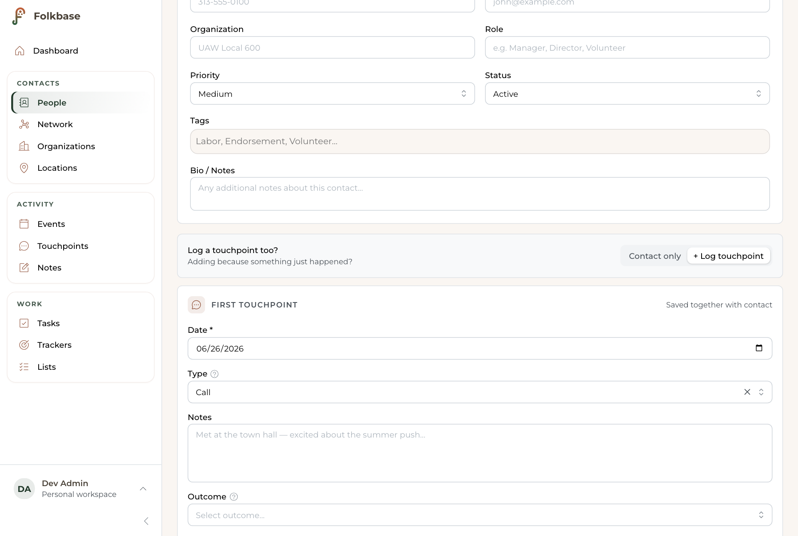Click the 'Log a touchpoint too?' heading

[x=233, y=250]
